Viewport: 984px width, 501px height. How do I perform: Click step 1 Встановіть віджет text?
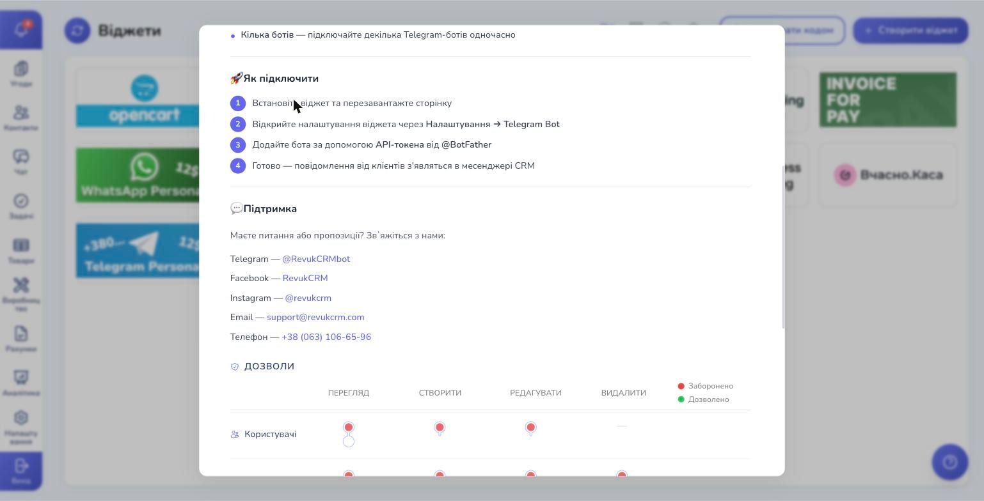point(352,103)
